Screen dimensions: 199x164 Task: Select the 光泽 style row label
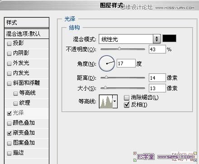(18, 113)
